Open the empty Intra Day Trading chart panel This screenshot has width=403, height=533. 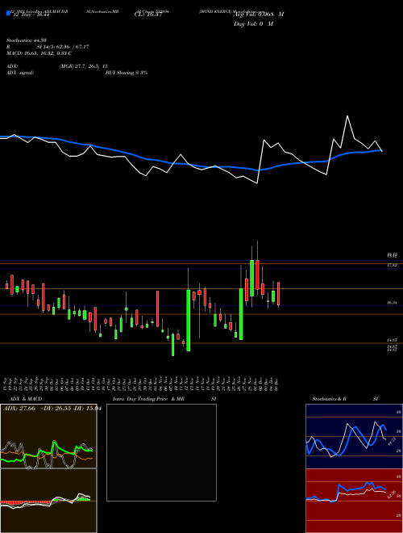pyautogui.click(x=161, y=452)
